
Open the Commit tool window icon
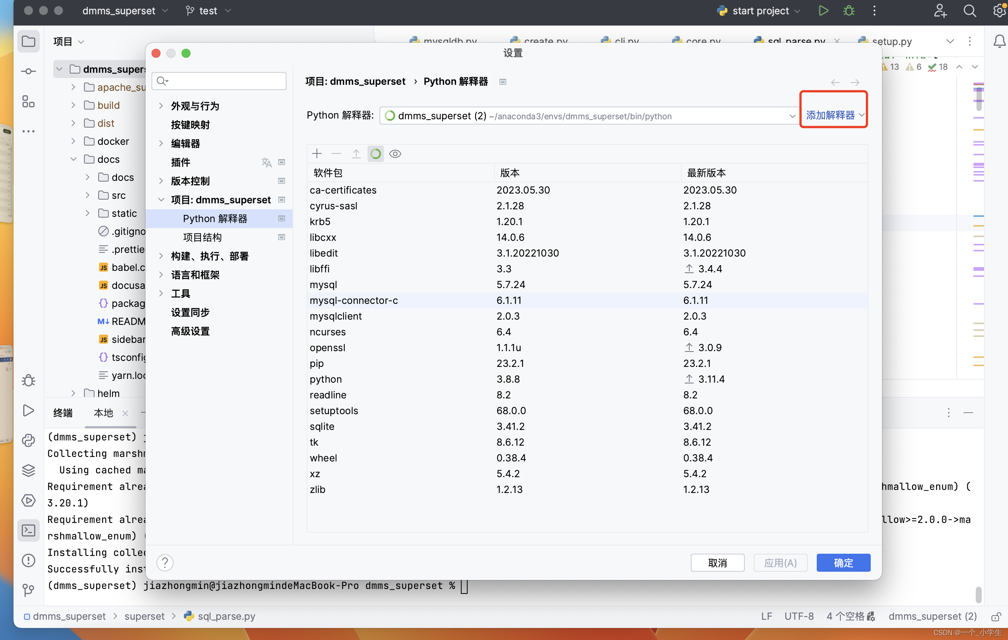click(28, 71)
